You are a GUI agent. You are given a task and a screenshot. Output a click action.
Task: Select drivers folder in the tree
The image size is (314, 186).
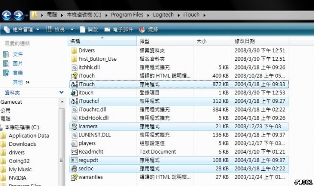(x=17, y=153)
